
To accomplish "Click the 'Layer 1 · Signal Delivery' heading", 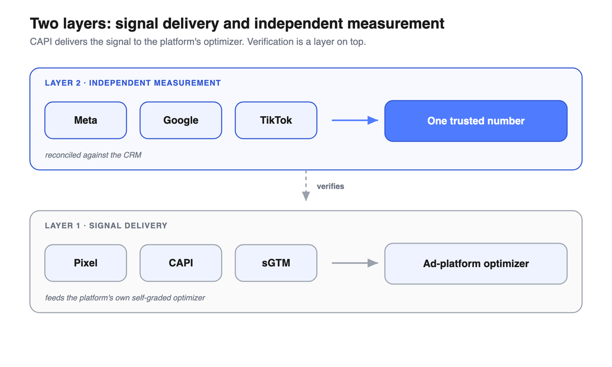I will pos(106,225).
